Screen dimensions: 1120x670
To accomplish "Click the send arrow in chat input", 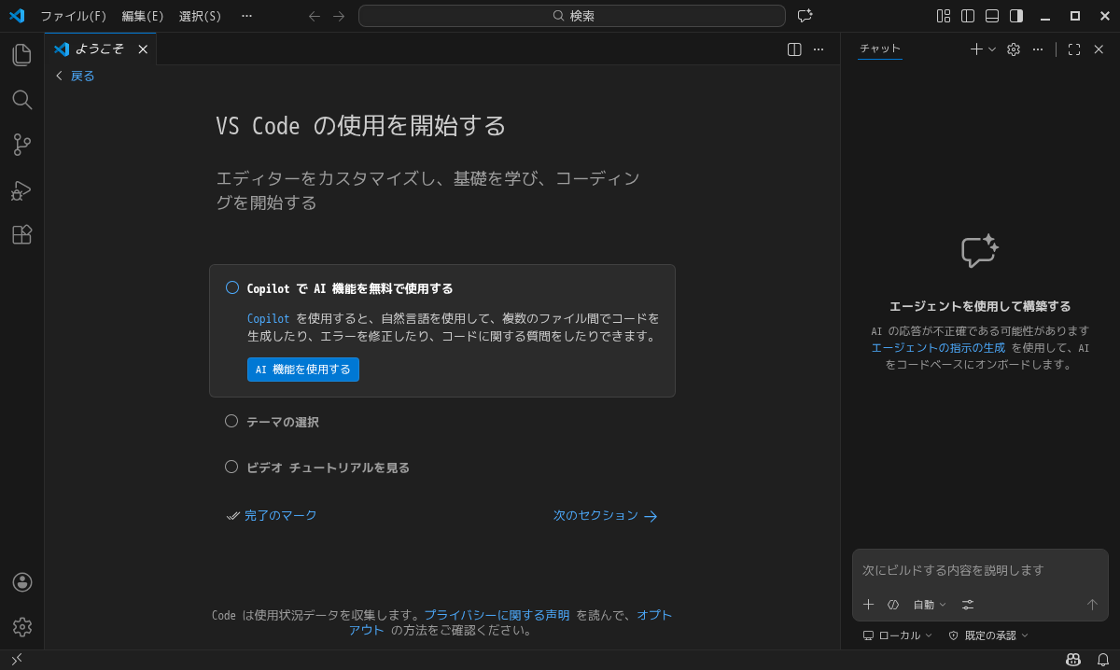I will coord(1092,605).
